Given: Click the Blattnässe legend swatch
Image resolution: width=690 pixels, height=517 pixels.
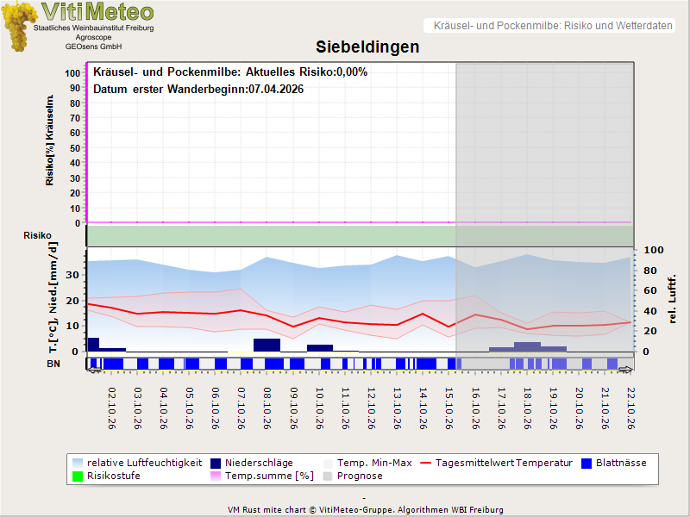Looking at the screenshot, I should click(586, 464).
